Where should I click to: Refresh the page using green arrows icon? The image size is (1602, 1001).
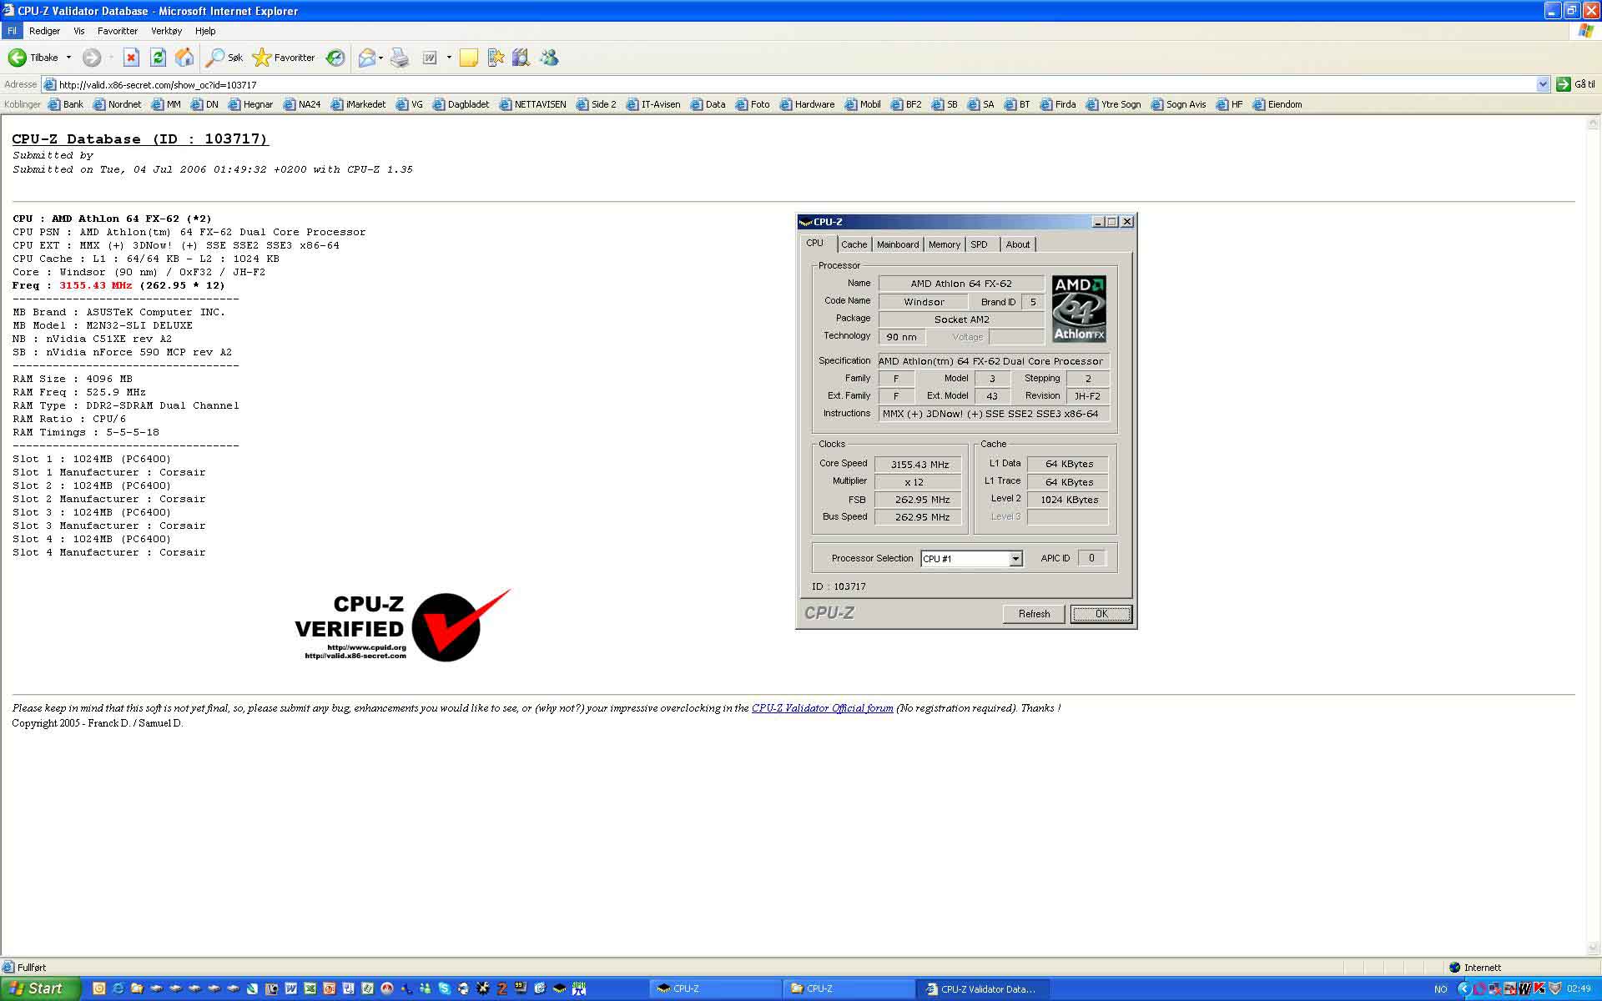click(x=158, y=58)
